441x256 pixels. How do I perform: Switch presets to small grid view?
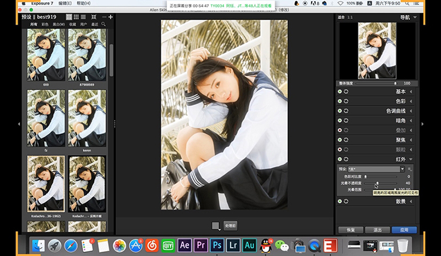tap(76, 17)
